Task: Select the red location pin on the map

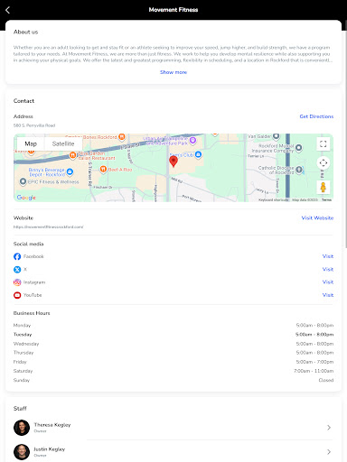Action: tap(173, 162)
